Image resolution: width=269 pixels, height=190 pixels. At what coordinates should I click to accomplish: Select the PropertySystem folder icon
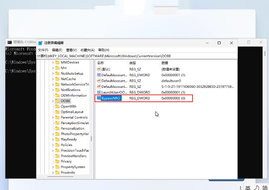coord(57,167)
